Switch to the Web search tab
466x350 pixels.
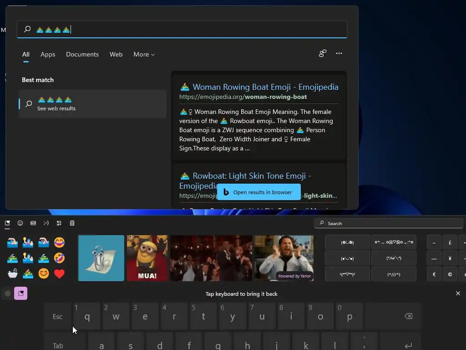coord(116,55)
